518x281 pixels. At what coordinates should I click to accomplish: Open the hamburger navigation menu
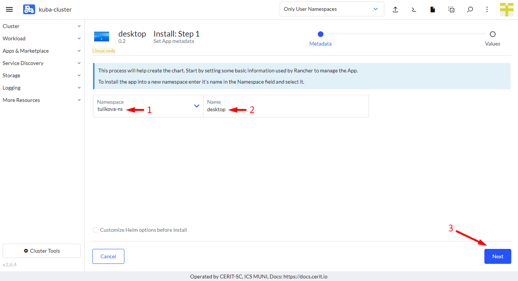9,9
